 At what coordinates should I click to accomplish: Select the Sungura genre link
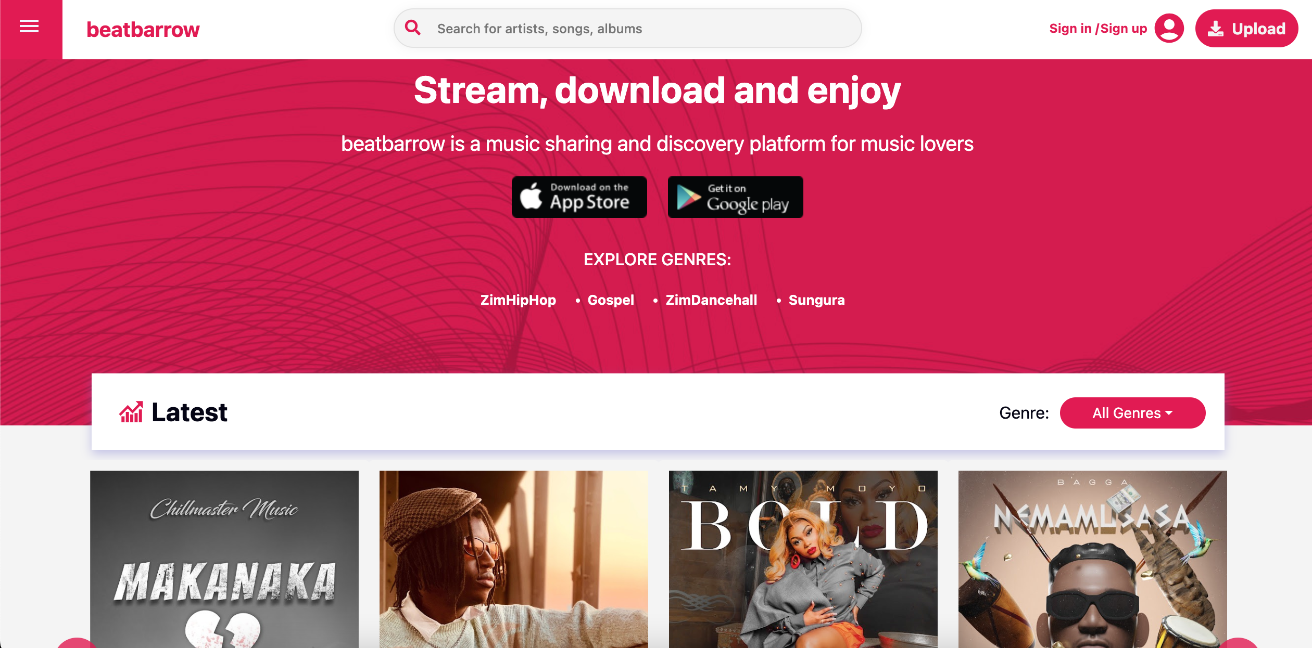(x=816, y=300)
